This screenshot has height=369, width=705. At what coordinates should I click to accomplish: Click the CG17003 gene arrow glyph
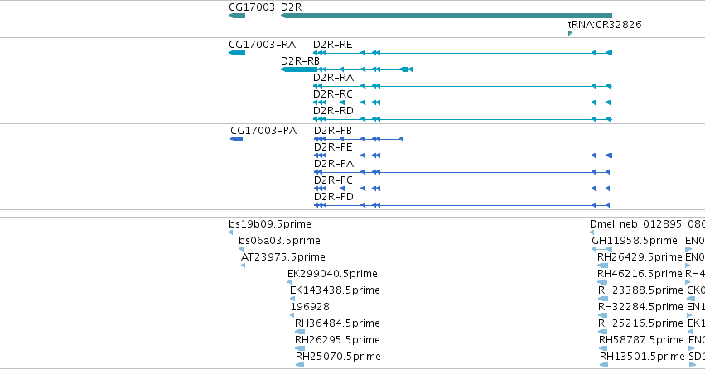click(237, 16)
